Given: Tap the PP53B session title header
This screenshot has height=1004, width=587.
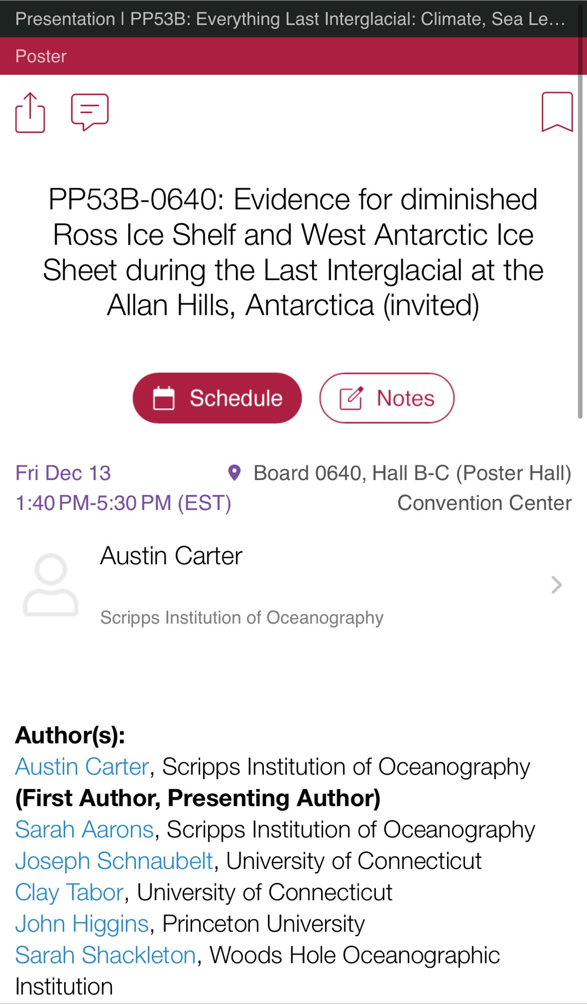Looking at the screenshot, I should point(290,19).
